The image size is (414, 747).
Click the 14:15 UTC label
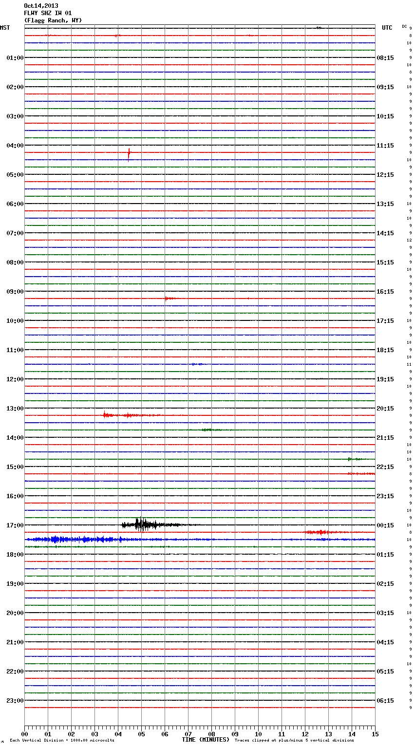point(385,233)
